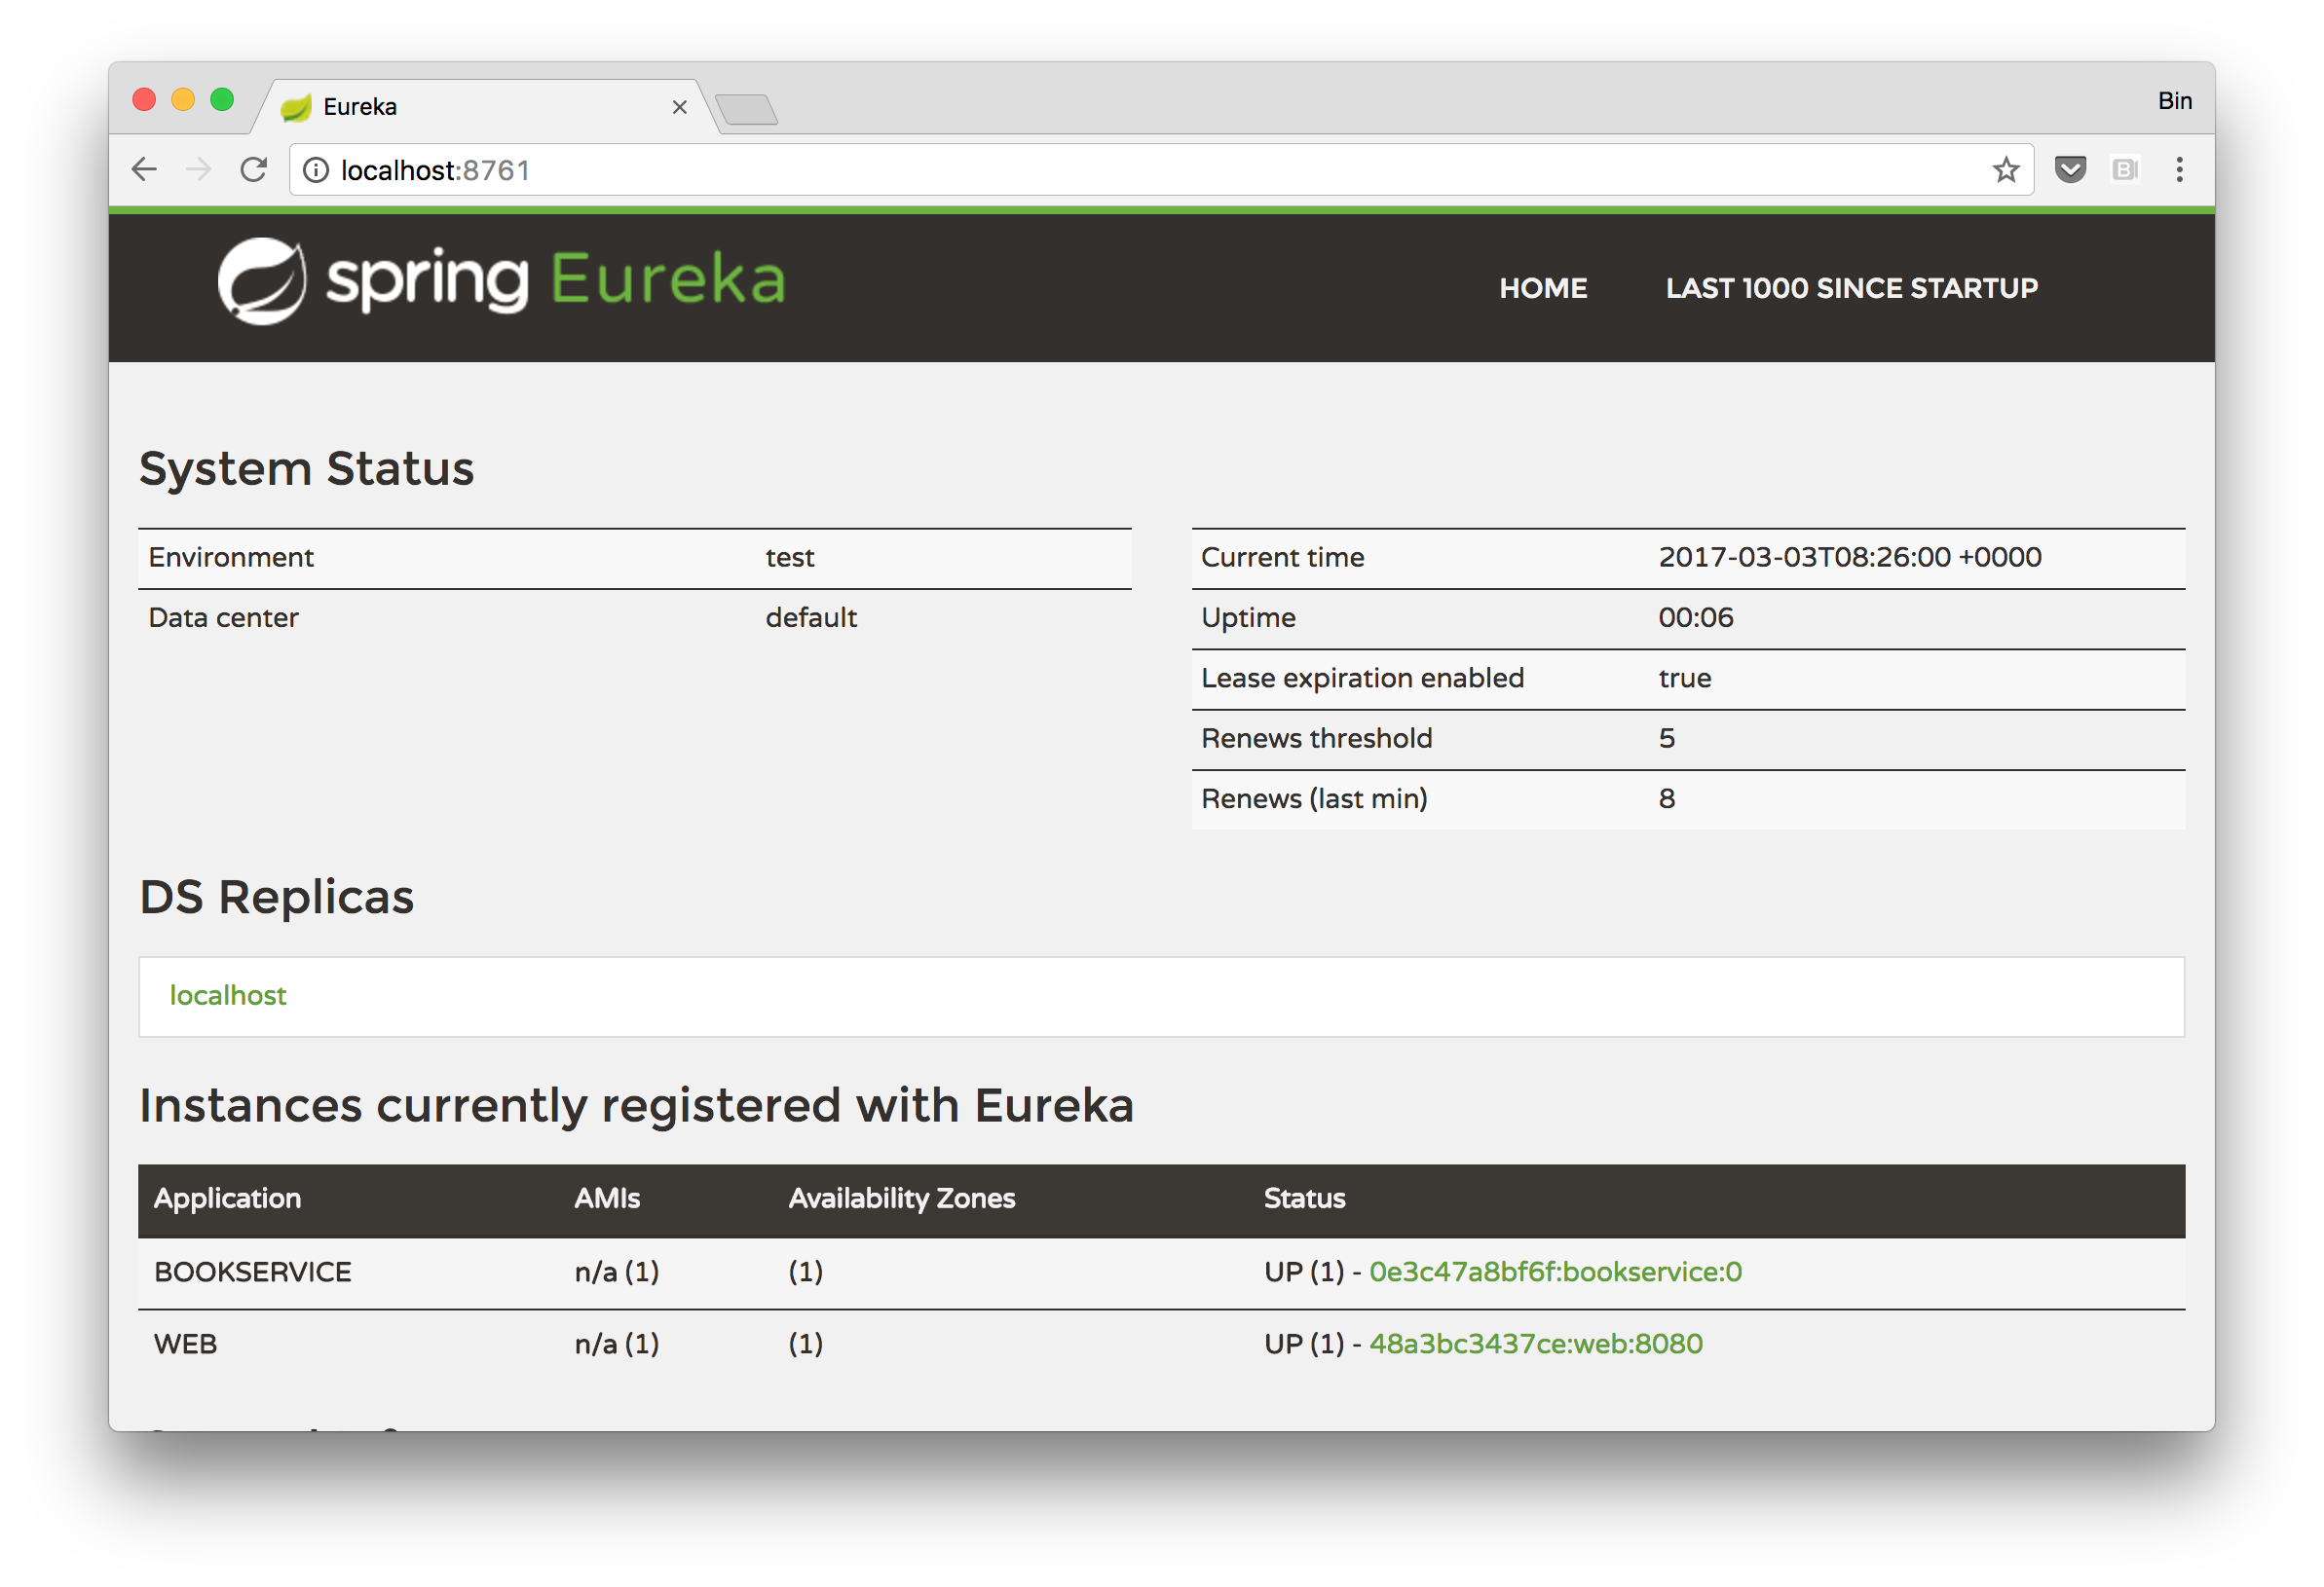Open the Chrome three-dot menu
Viewport: 2324px width, 1587px height.
pyautogui.click(x=2179, y=169)
